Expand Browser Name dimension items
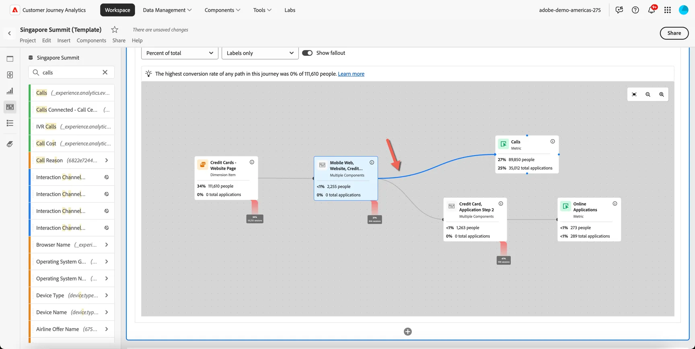The height and width of the screenshot is (349, 695). [107, 245]
